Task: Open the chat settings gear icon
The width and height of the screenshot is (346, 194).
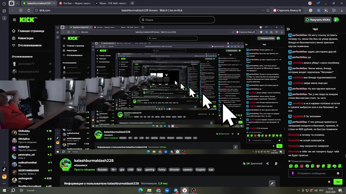Action: point(329,182)
